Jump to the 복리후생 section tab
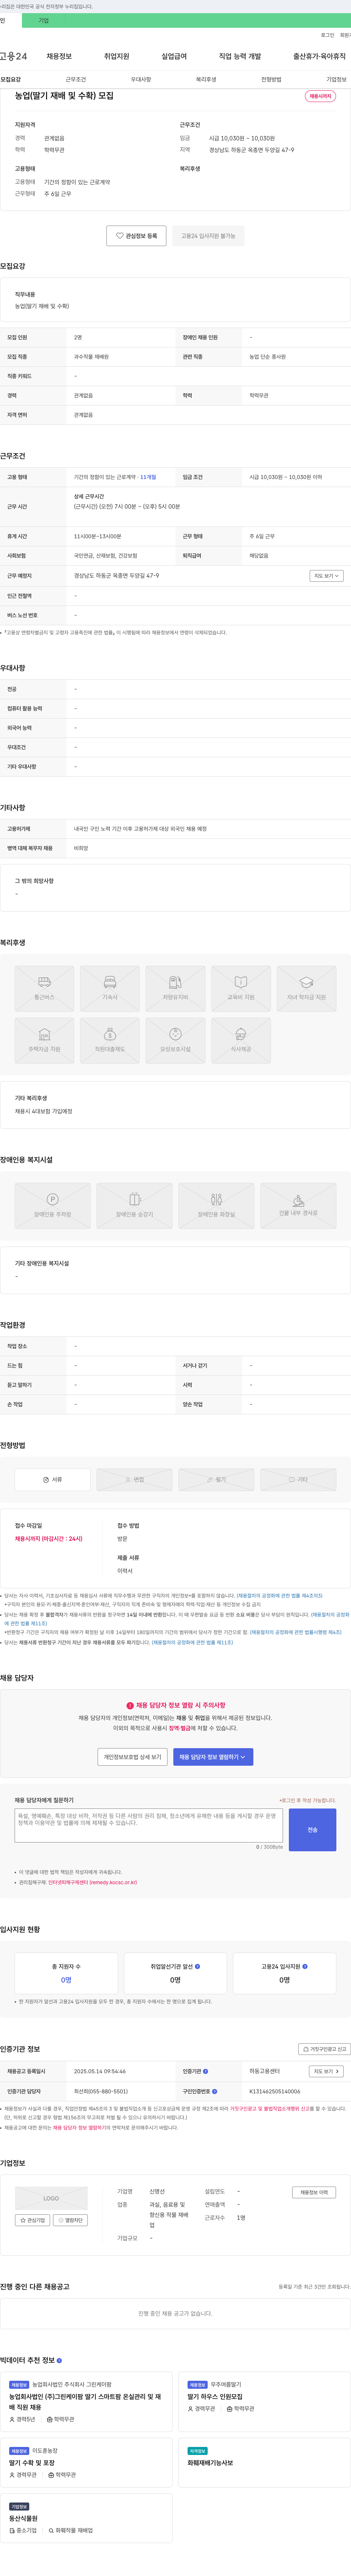 coord(206,79)
